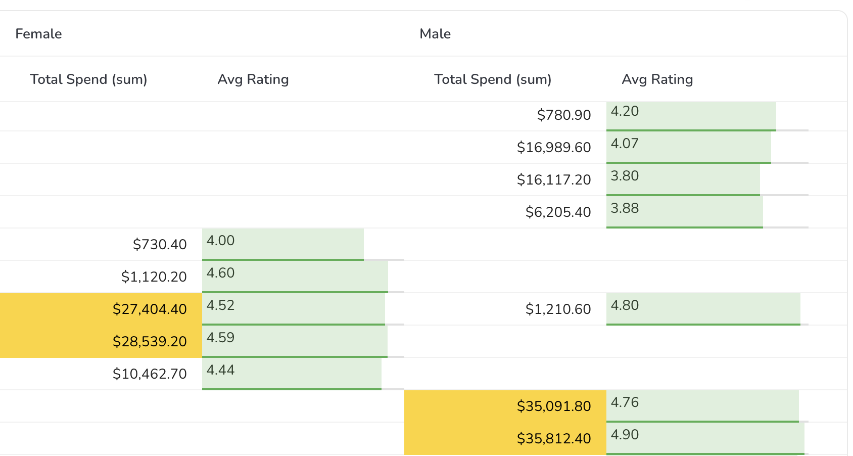Select the $6,205.40 spend cell
853x456 pixels.
(505, 212)
